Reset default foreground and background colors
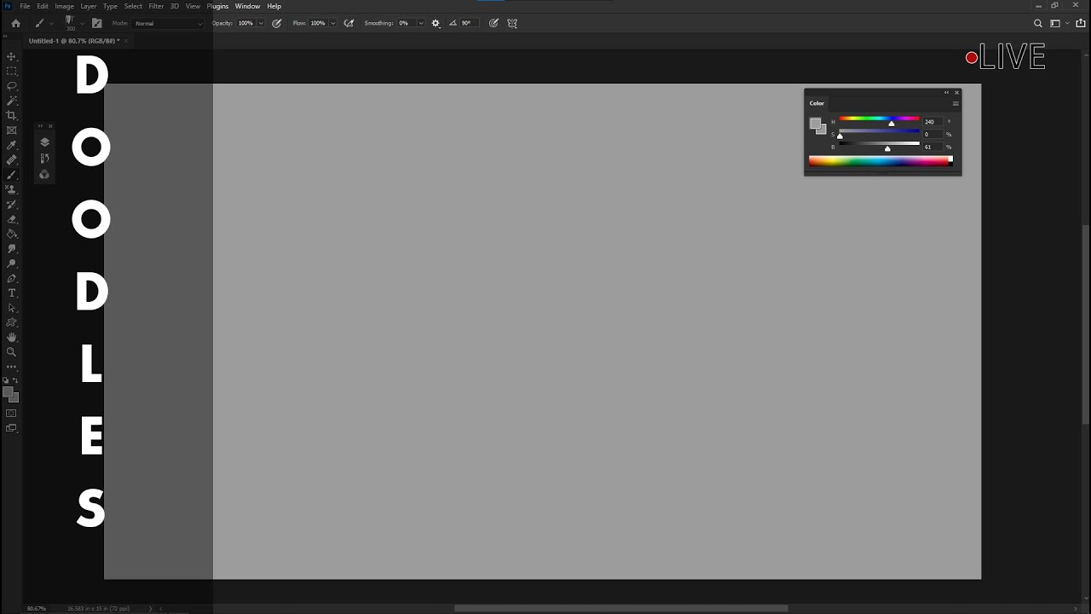1091x614 pixels. (x=6, y=380)
